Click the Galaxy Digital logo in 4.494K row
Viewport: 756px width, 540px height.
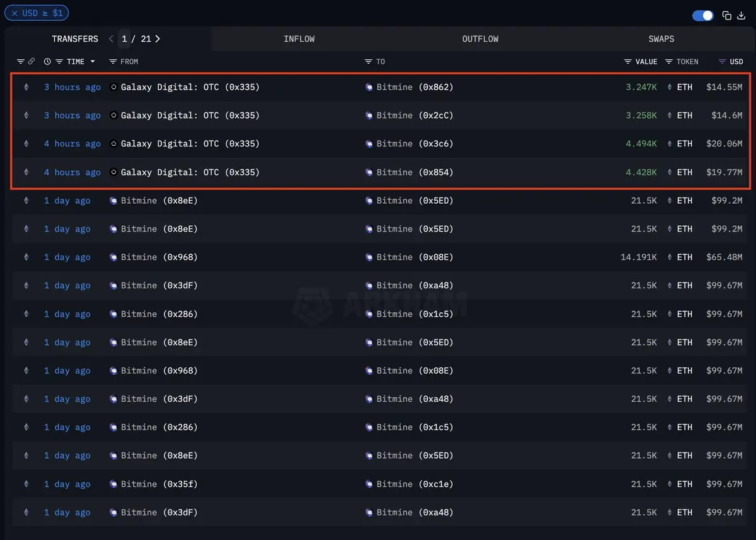(113, 144)
